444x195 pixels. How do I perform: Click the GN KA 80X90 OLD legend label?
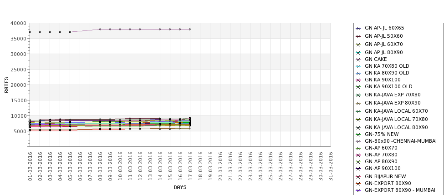point(387,73)
